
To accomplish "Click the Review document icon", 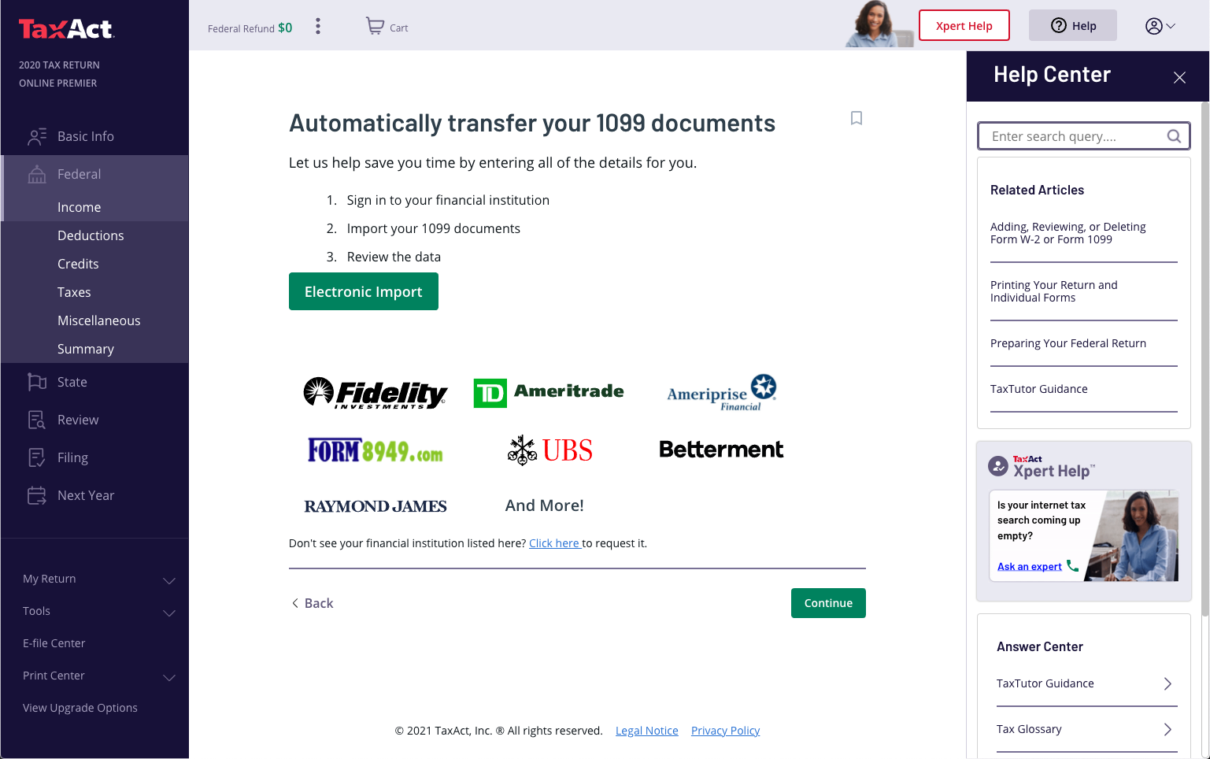I will 37,420.
